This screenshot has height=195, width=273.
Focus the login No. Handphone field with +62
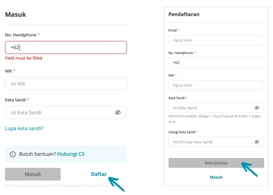[x=66, y=47]
